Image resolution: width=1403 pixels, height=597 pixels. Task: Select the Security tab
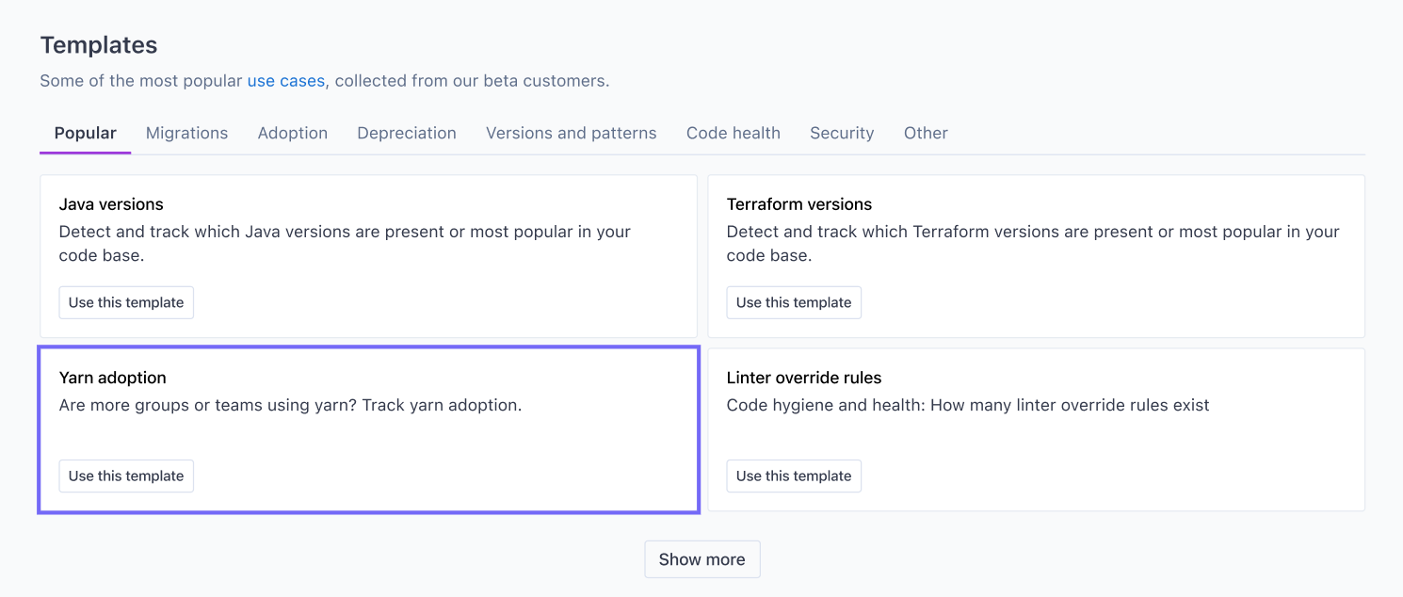point(841,133)
